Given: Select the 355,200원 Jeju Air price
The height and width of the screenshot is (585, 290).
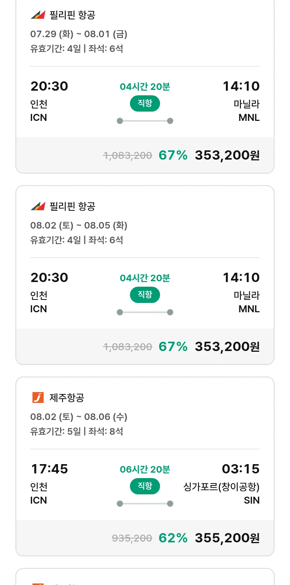Looking at the screenshot, I should (227, 538).
